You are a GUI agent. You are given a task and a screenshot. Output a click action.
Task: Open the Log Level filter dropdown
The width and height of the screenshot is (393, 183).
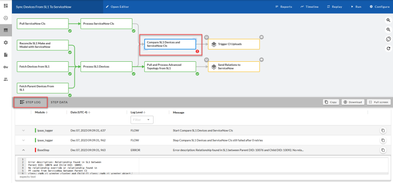142,119
